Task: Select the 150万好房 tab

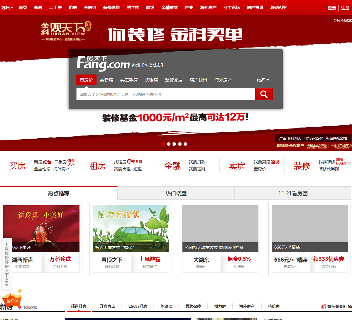Action: [x=138, y=306]
